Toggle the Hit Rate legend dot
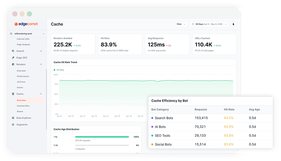281x161 pixels. (54, 70)
